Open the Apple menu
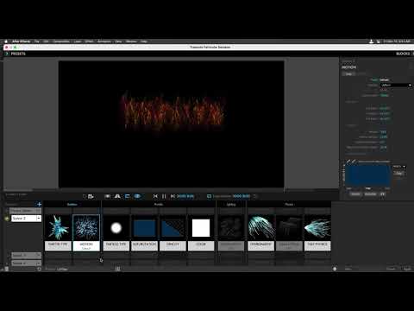This screenshot has width=414, height=311. coord(6,41)
